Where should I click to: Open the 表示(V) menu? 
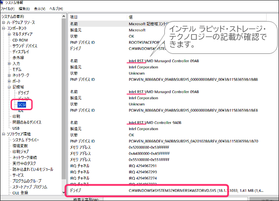click(40, 9)
